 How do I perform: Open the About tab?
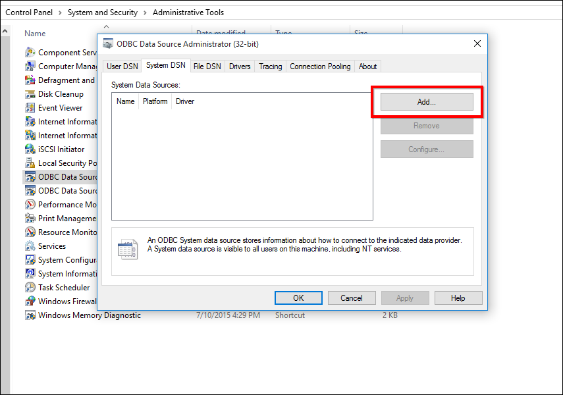367,66
